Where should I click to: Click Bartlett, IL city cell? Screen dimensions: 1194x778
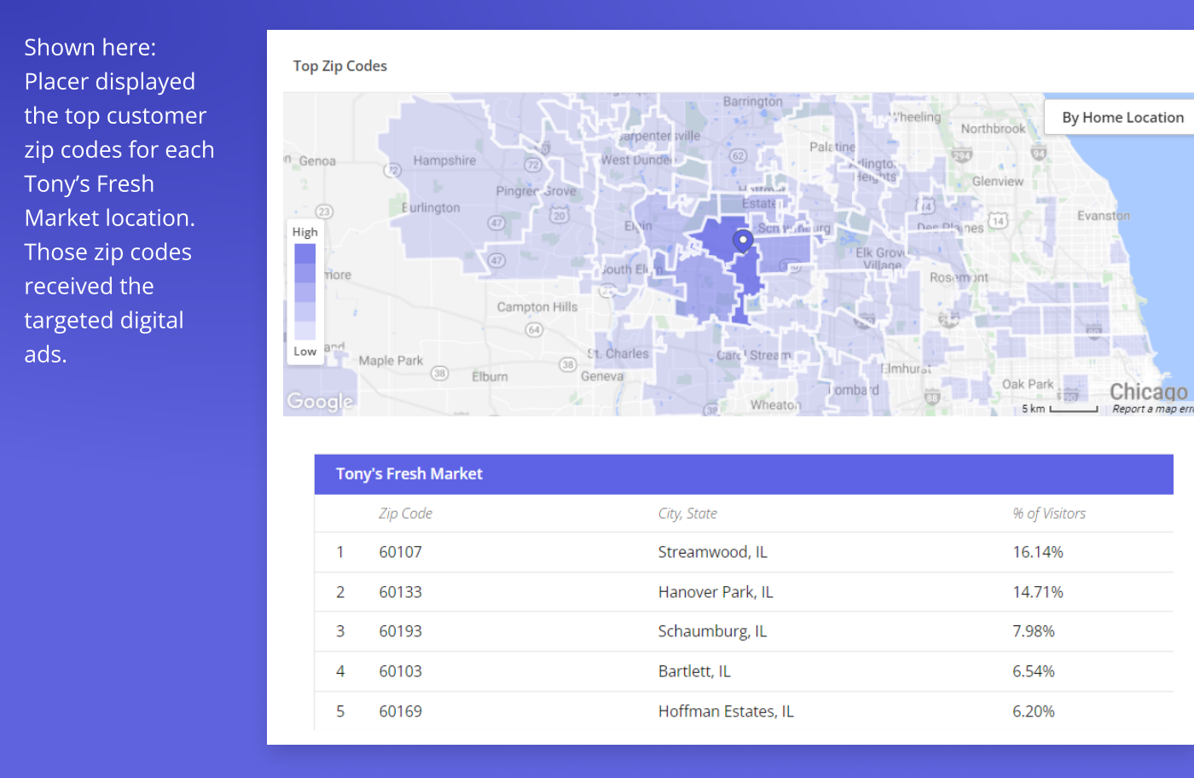pyautogui.click(x=694, y=671)
